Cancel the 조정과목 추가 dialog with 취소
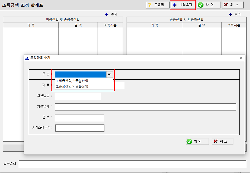The image size is (250, 173). pyautogui.click(x=222, y=141)
